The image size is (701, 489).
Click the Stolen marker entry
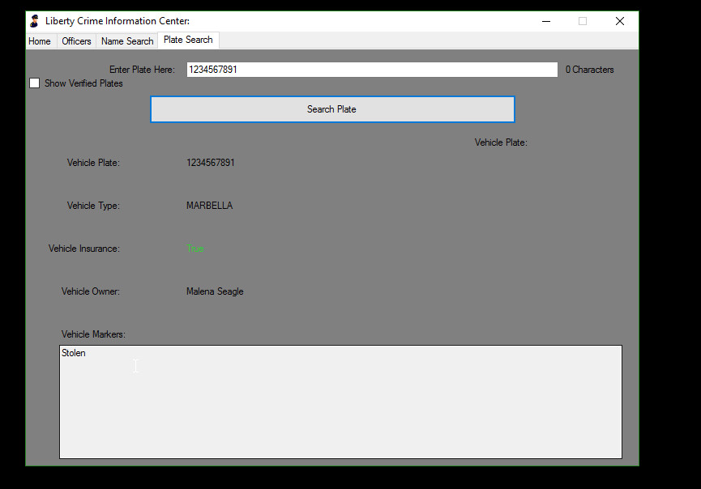(x=74, y=353)
